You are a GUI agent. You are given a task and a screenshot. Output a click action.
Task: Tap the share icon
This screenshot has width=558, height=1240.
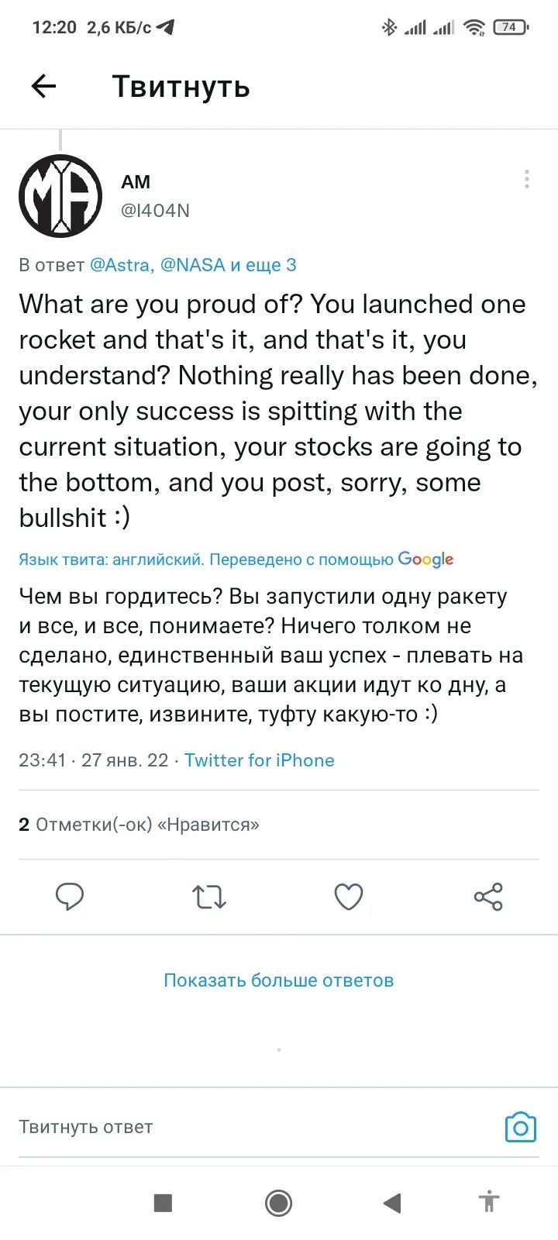[x=488, y=897]
